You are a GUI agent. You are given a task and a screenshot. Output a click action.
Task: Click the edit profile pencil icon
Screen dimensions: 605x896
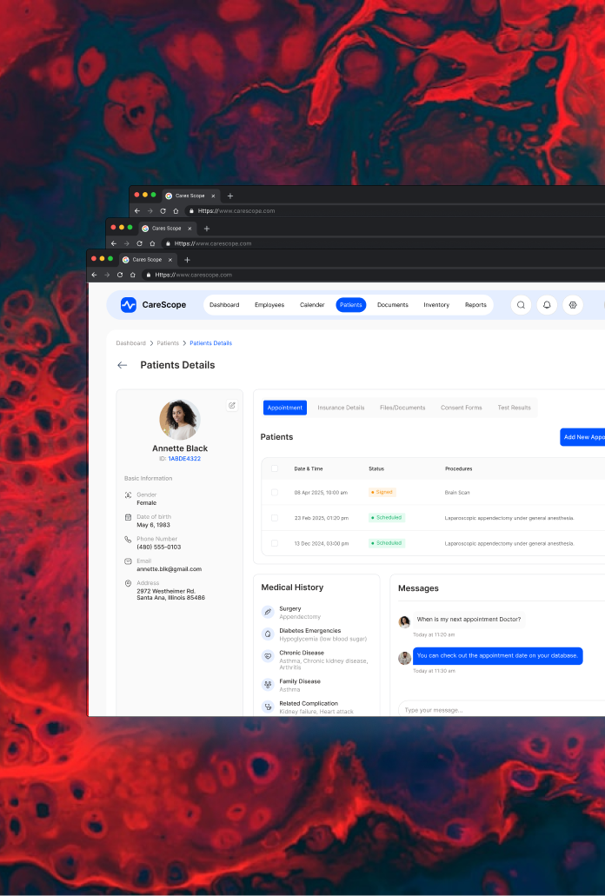click(x=232, y=405)
